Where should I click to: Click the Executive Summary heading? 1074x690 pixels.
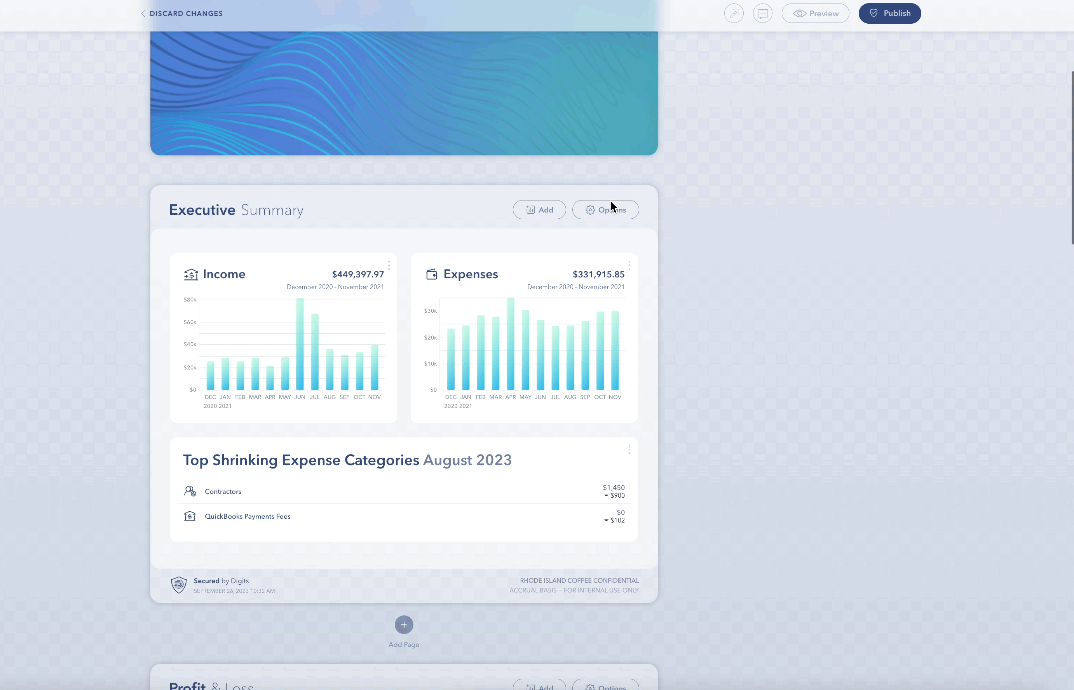236,210
